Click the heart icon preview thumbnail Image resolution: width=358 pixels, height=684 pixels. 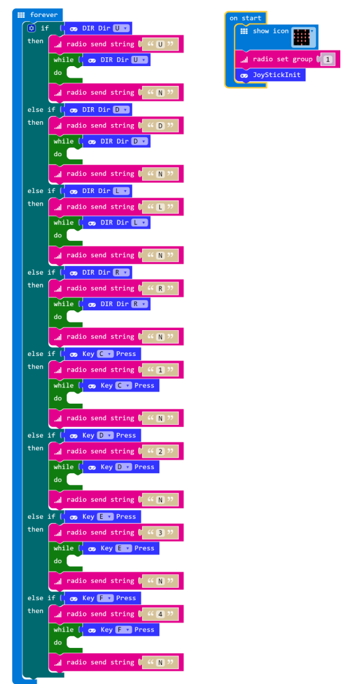pyautogui.click(x=302, y=38)
